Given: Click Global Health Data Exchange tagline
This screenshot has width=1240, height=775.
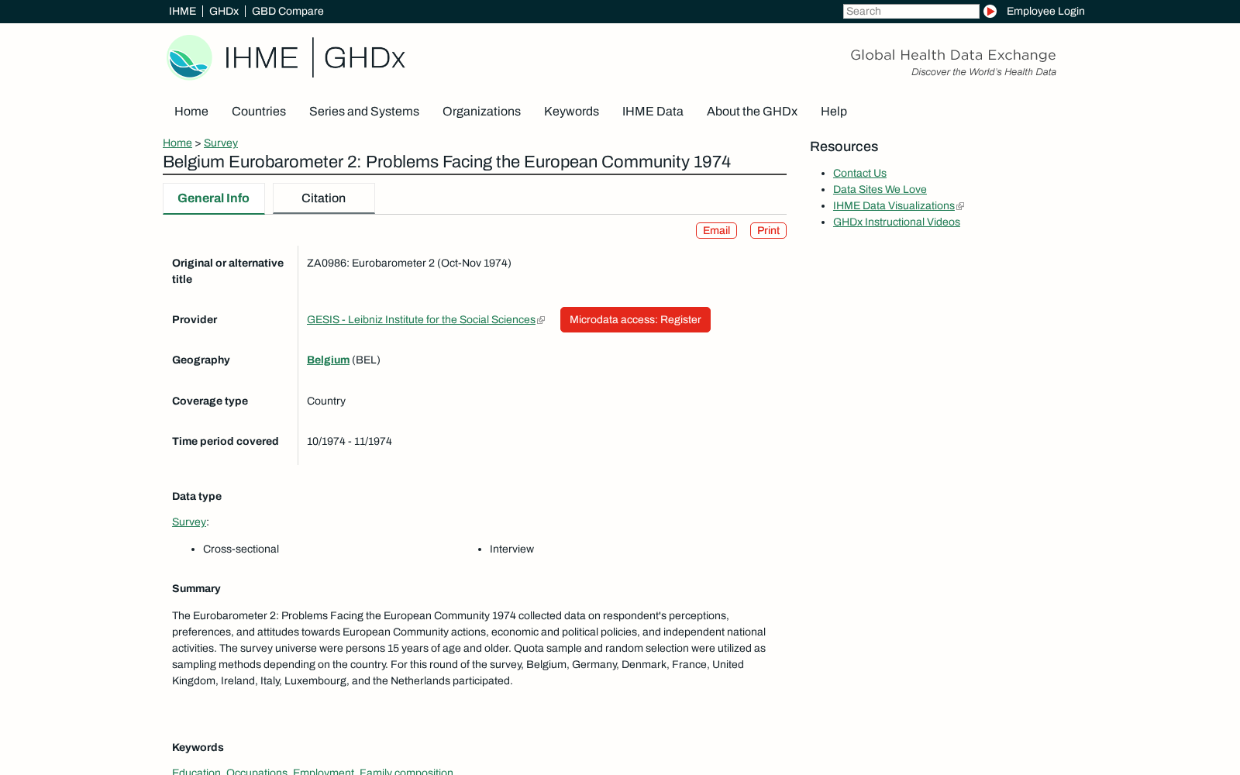Looking at the screenshot, I should click(x=953, y=55).
